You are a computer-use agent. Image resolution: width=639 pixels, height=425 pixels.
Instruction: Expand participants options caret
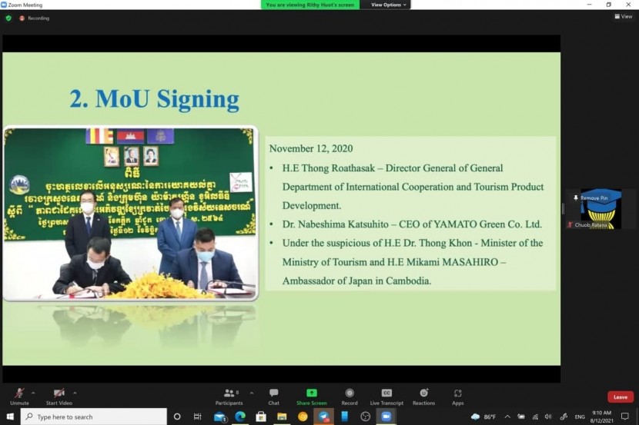(x=252, y=392)
